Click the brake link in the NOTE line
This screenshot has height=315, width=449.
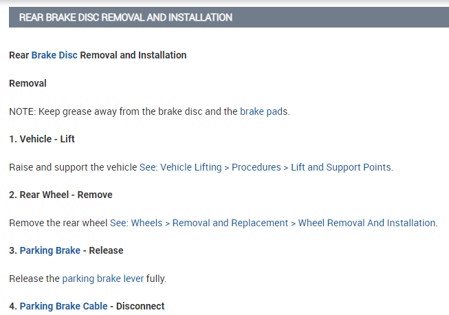[252, 111]
